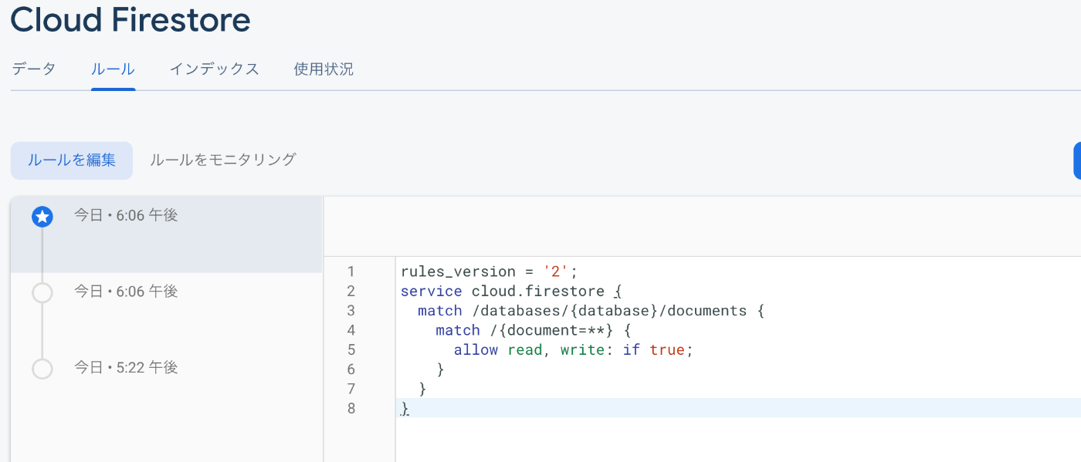
Task: Click line number 8 in the gutter
Action: [351, 408]
